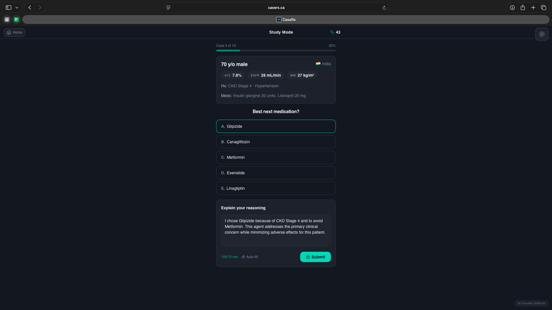The width and height of the screenshot is (552, 310).
Task: Submit the reasoning answer
Action: (315, 257)
